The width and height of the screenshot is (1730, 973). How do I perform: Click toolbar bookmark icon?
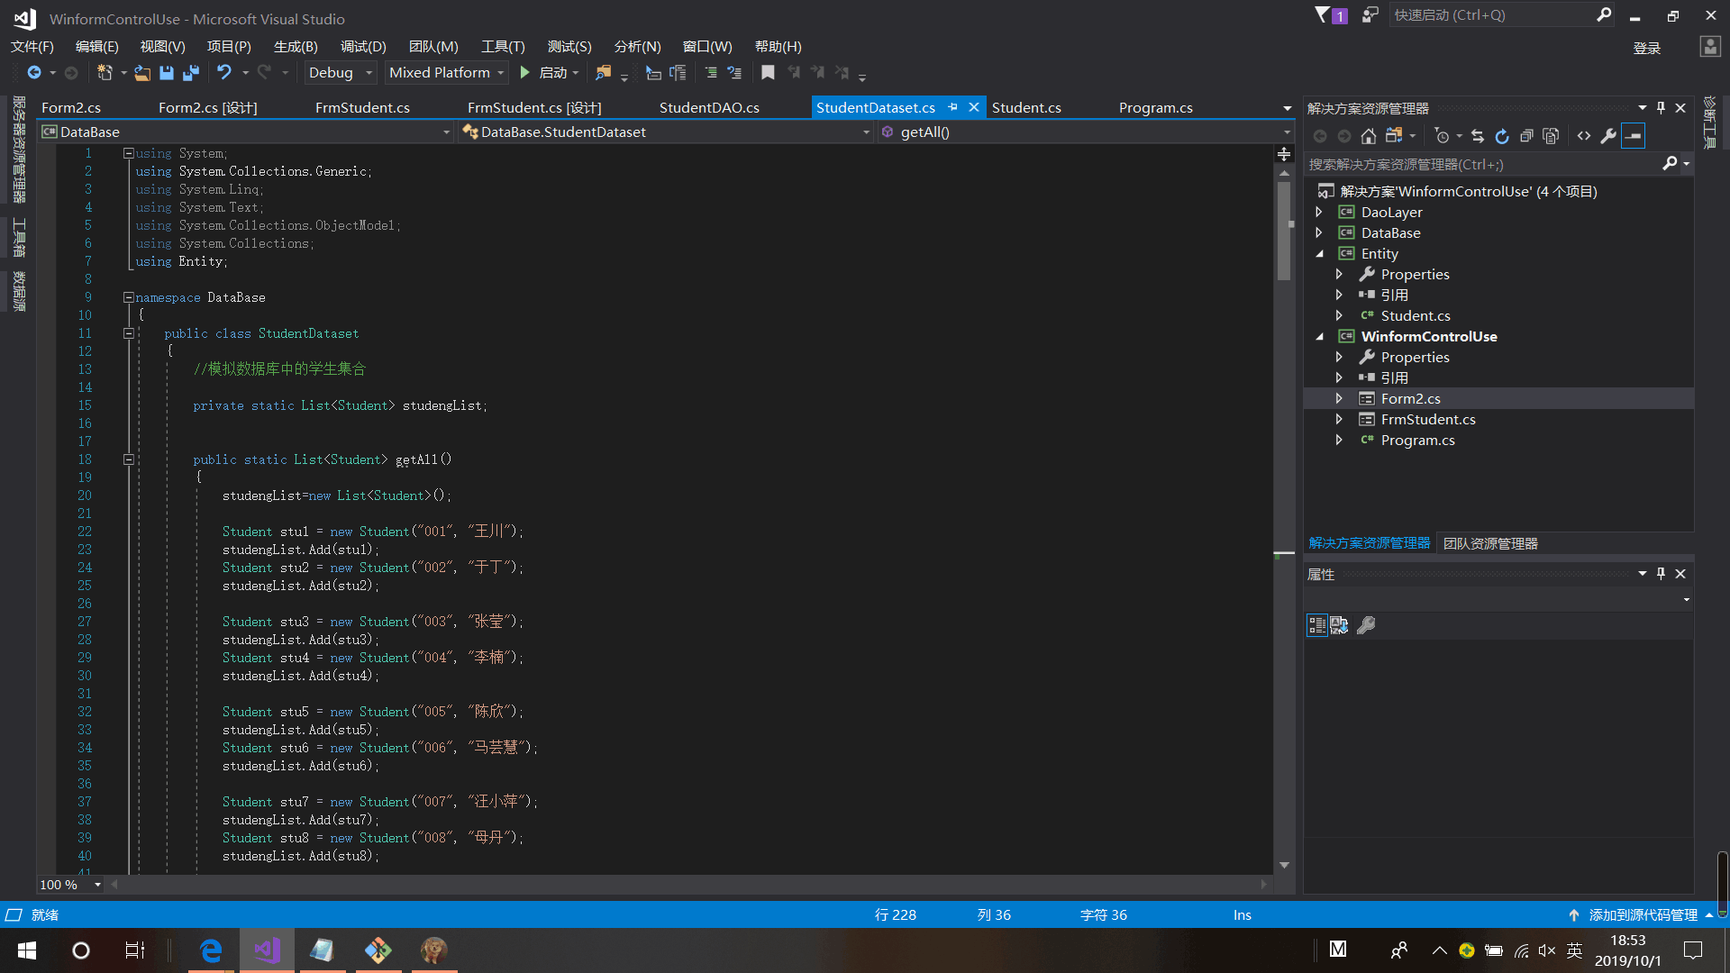768,73
